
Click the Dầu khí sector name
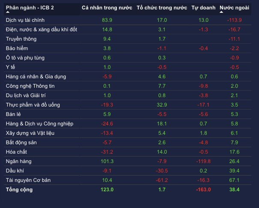15,171
